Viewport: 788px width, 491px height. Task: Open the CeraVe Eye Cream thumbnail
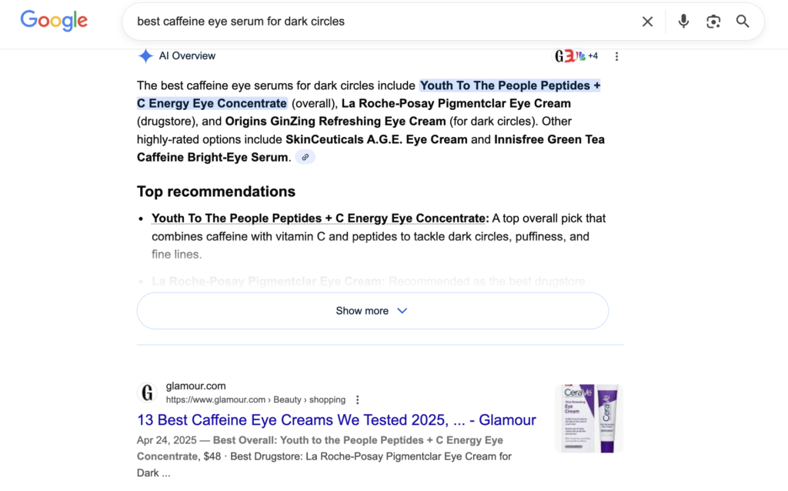click(x=589, y=419)
